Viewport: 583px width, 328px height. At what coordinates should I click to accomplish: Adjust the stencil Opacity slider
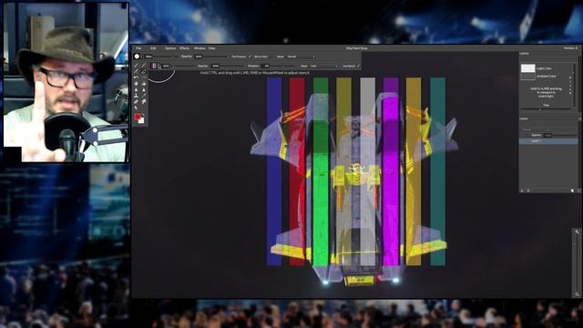click(x=232, y=67)
